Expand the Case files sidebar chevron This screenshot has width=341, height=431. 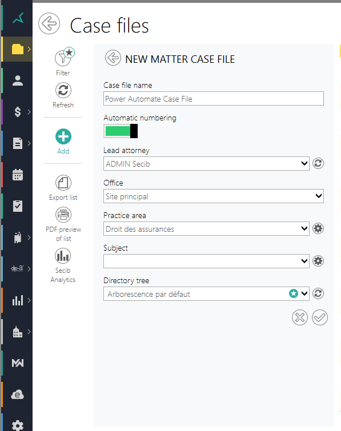tap(29, 49)
